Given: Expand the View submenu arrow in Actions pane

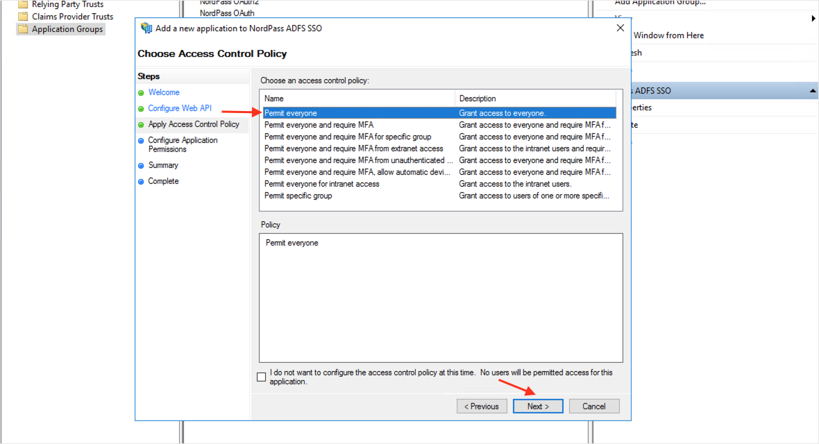Looking at the screenshot, I should [813, 18].
